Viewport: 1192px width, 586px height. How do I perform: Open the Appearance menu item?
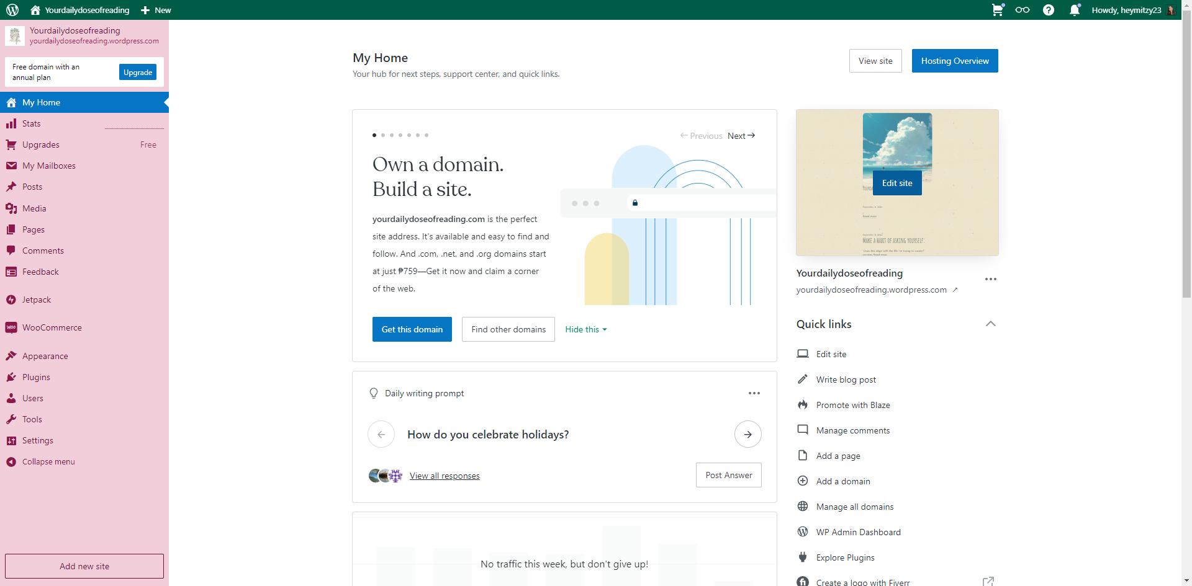coord(84,356)
